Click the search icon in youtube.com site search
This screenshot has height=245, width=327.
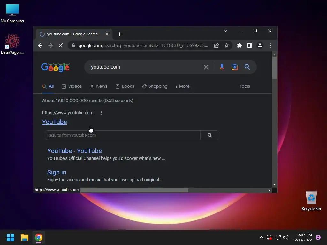coord(210,135)
